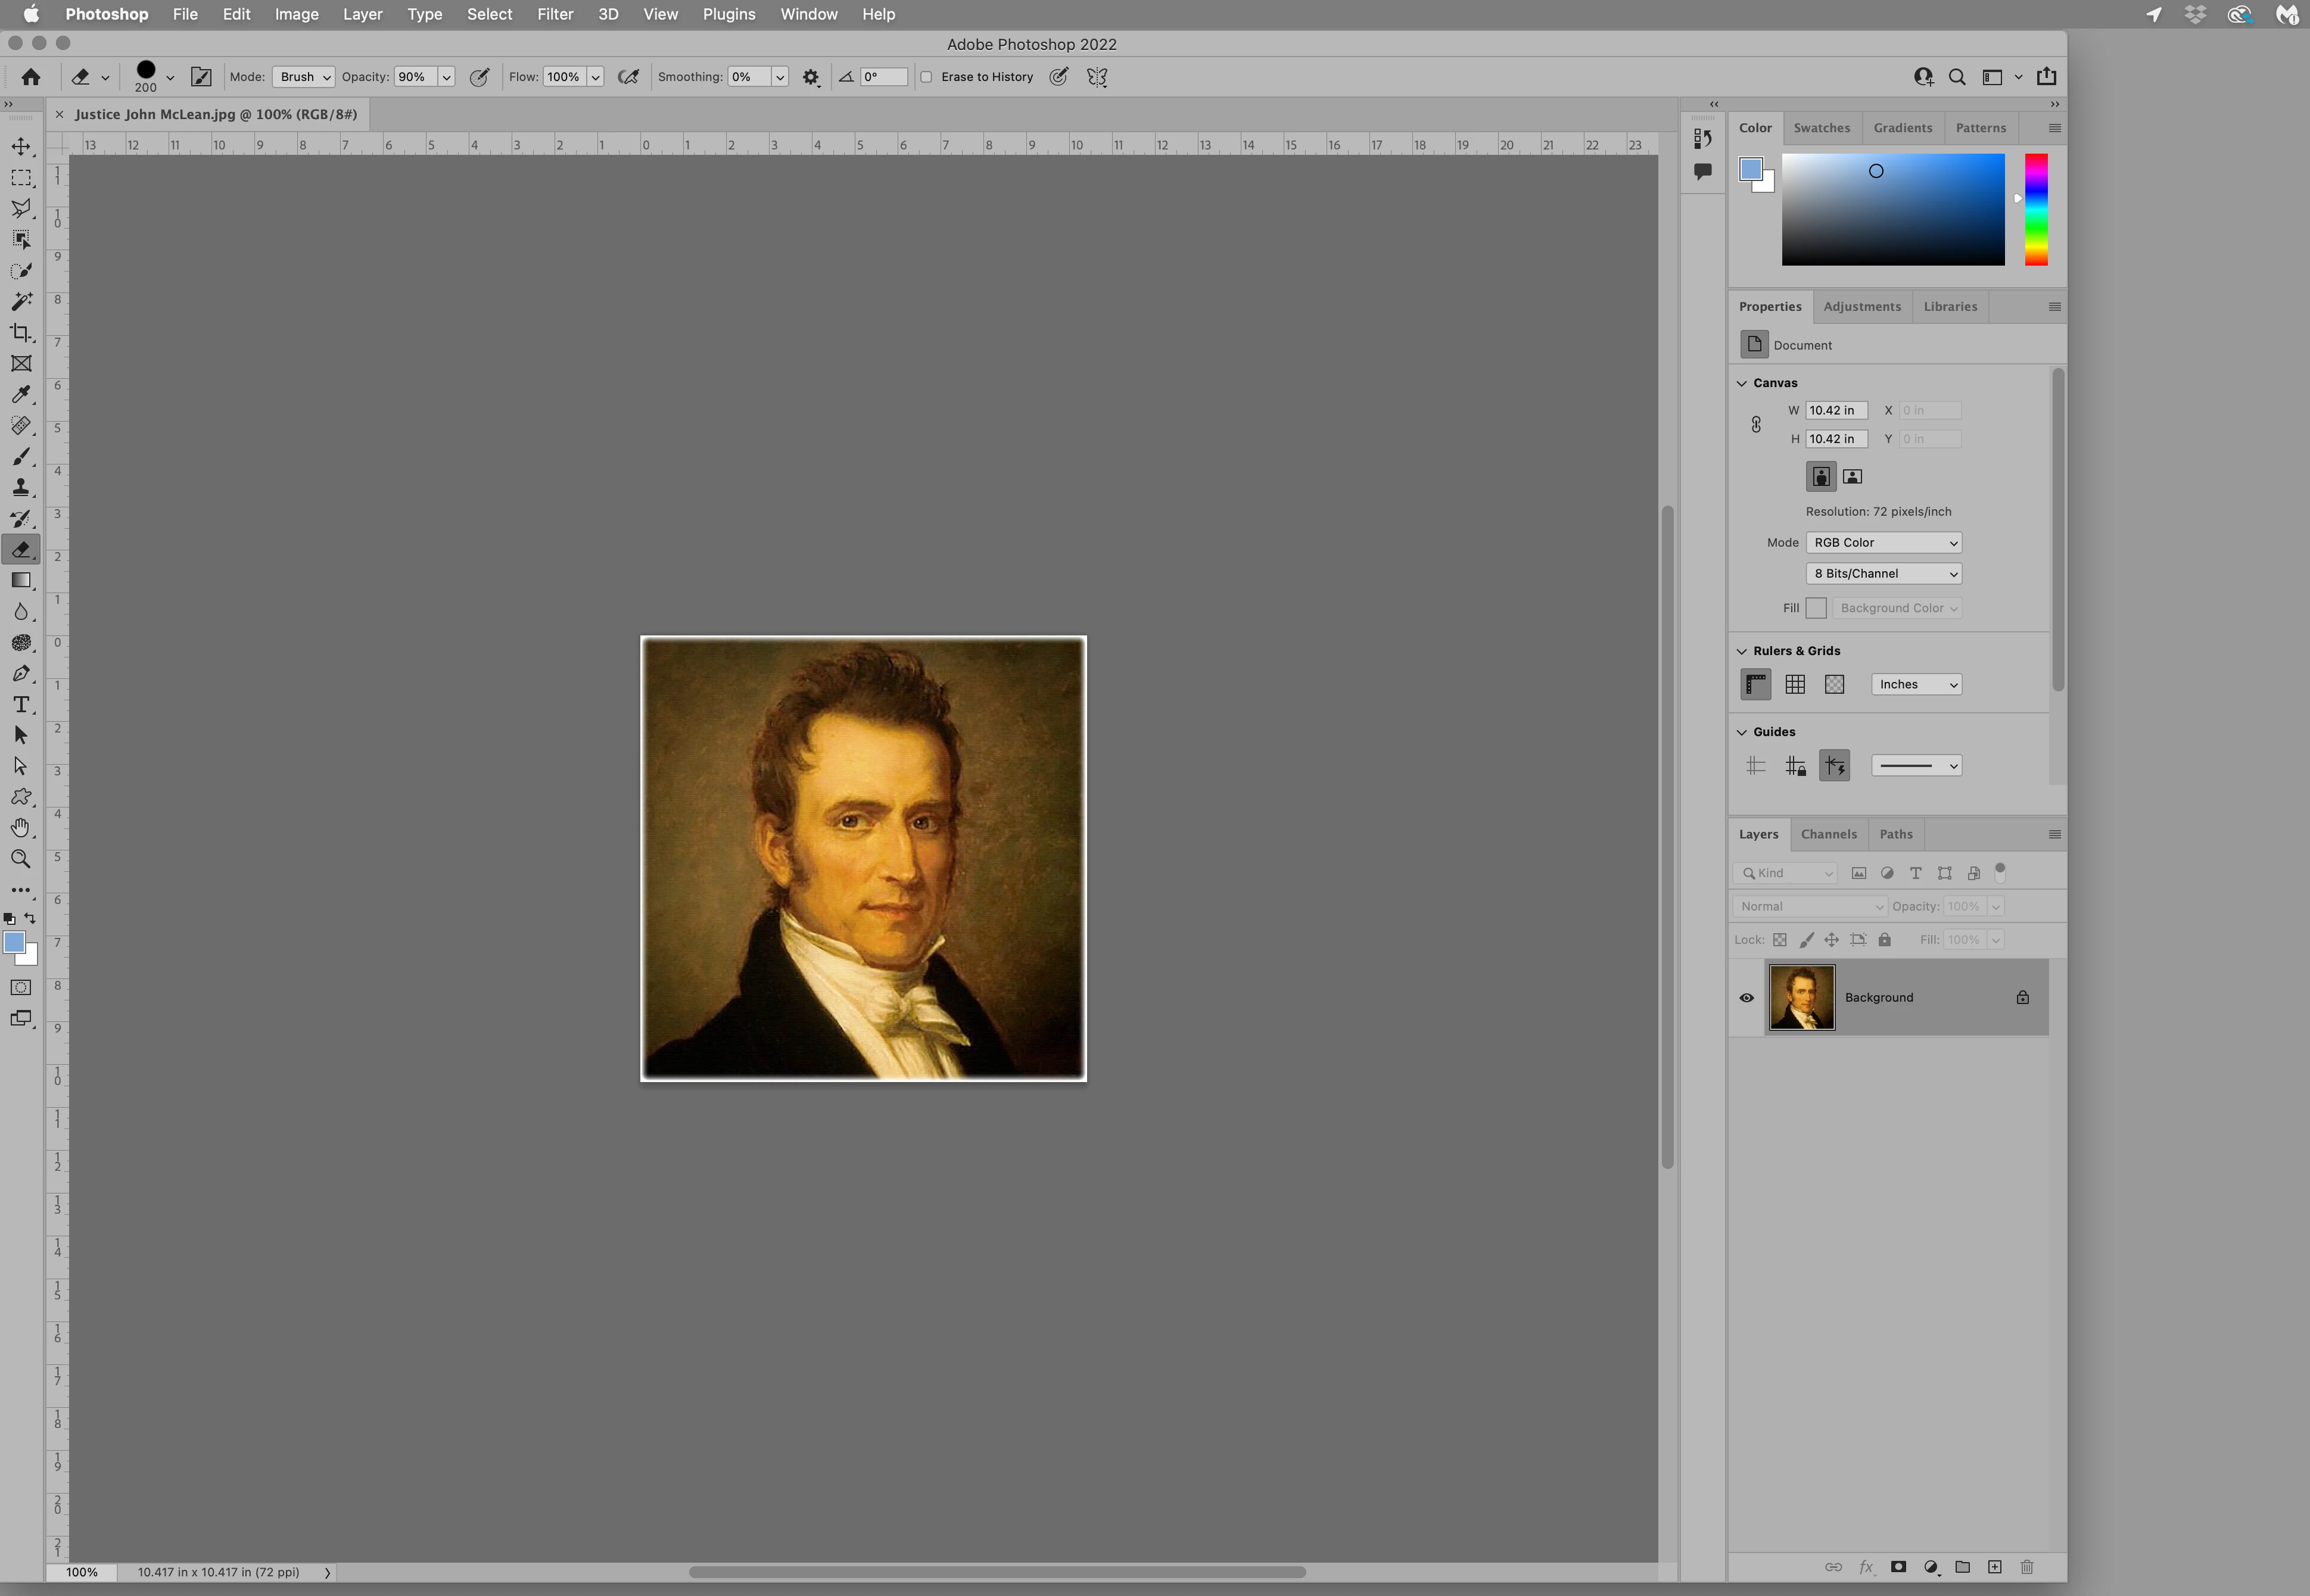Screen dimensions: 2310x1596
Task: Open the RGB Color mode dropdown
Action: [x=1883, y=543]
